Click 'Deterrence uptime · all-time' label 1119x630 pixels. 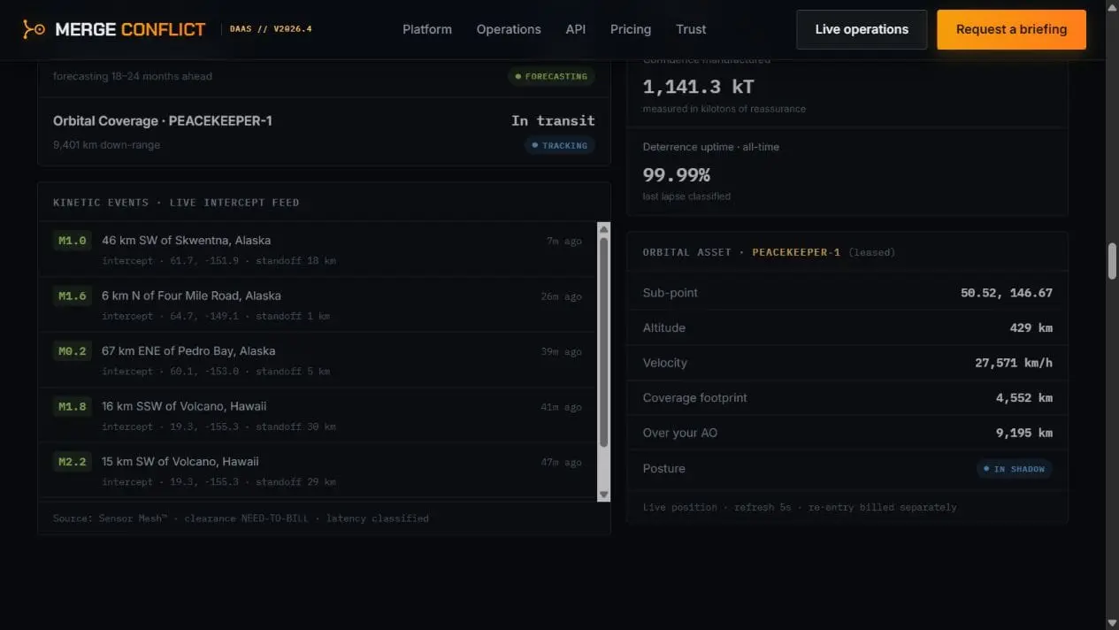tap(711, 147)
